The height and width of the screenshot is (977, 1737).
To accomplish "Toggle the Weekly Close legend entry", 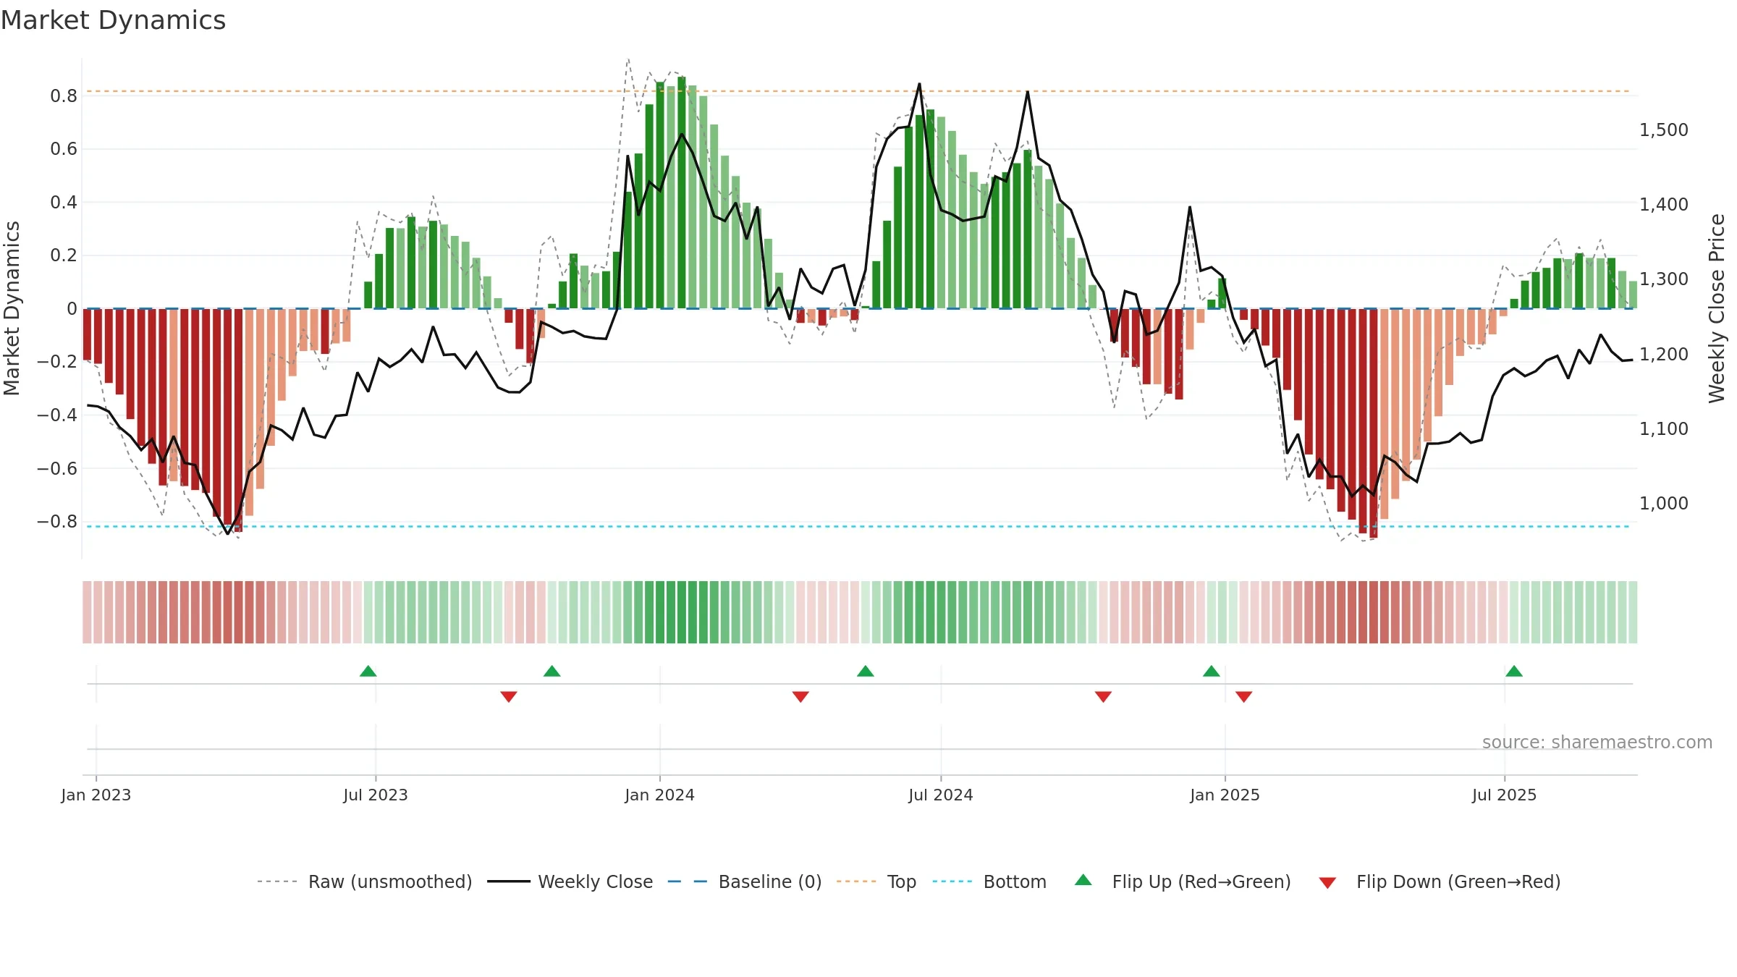I will click(570, 881).
